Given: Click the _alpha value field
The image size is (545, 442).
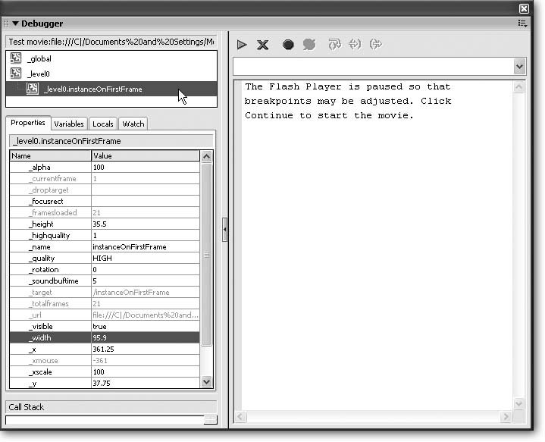Looking at the screenshot, I should point(144,168).
